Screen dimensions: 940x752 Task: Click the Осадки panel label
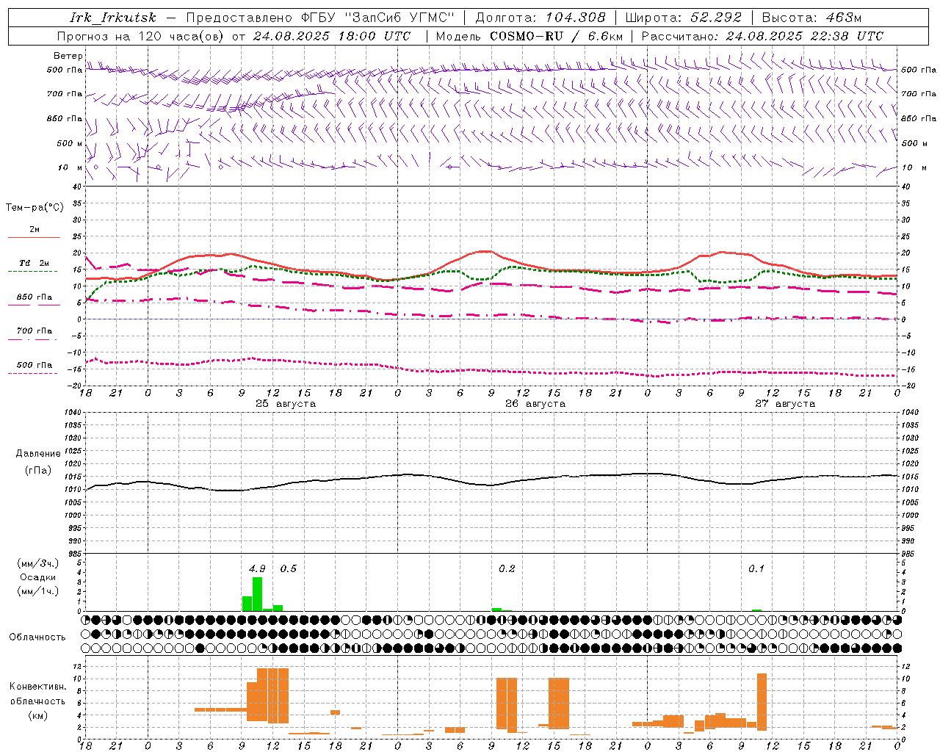(38, 577)
